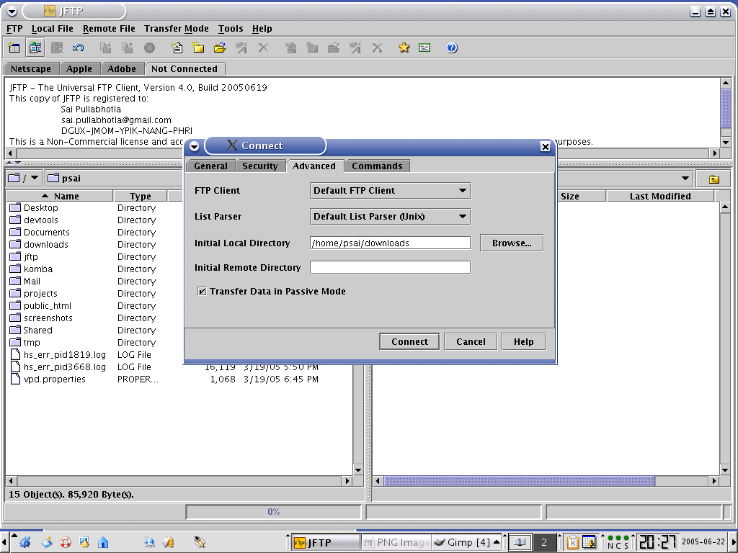This screenshot has height=553, width=738.
Task: Expand the local path dropdown arrow
Action: click(35, 179)
